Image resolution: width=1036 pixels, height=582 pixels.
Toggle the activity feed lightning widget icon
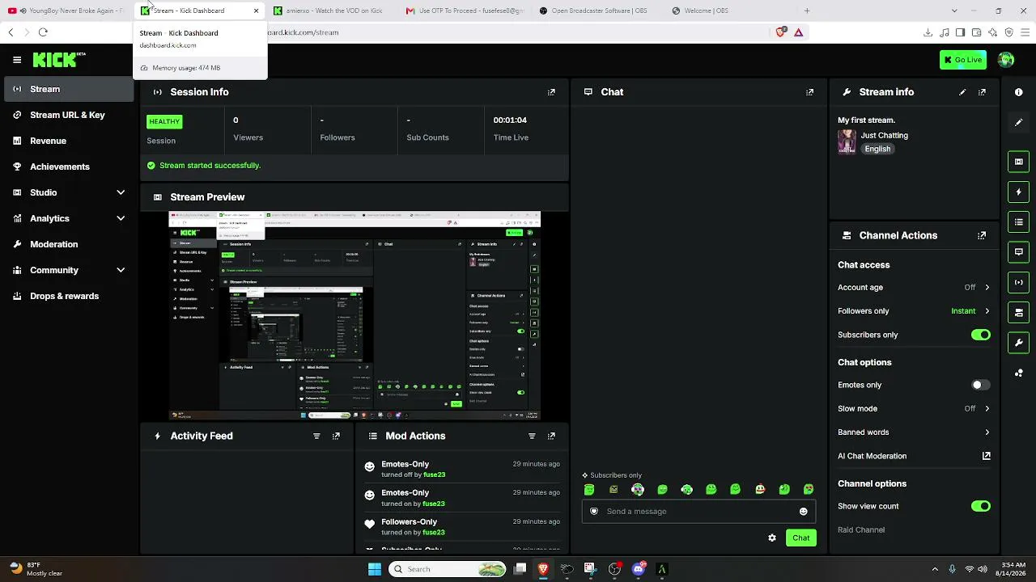point(1019,192)
